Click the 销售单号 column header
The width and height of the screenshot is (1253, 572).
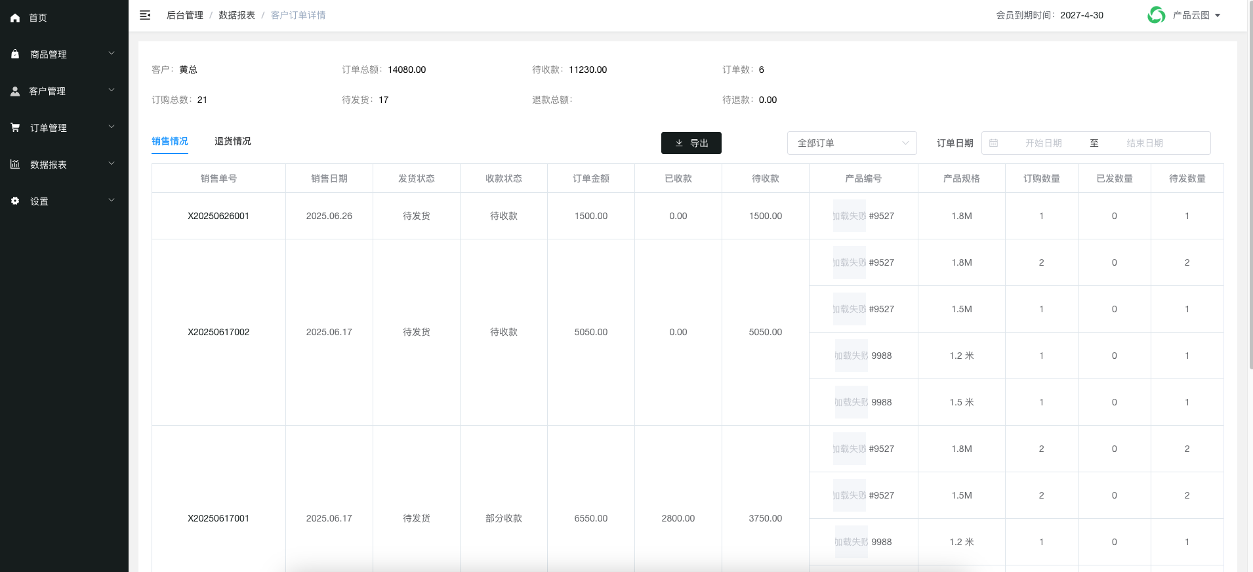click(218, 178)
